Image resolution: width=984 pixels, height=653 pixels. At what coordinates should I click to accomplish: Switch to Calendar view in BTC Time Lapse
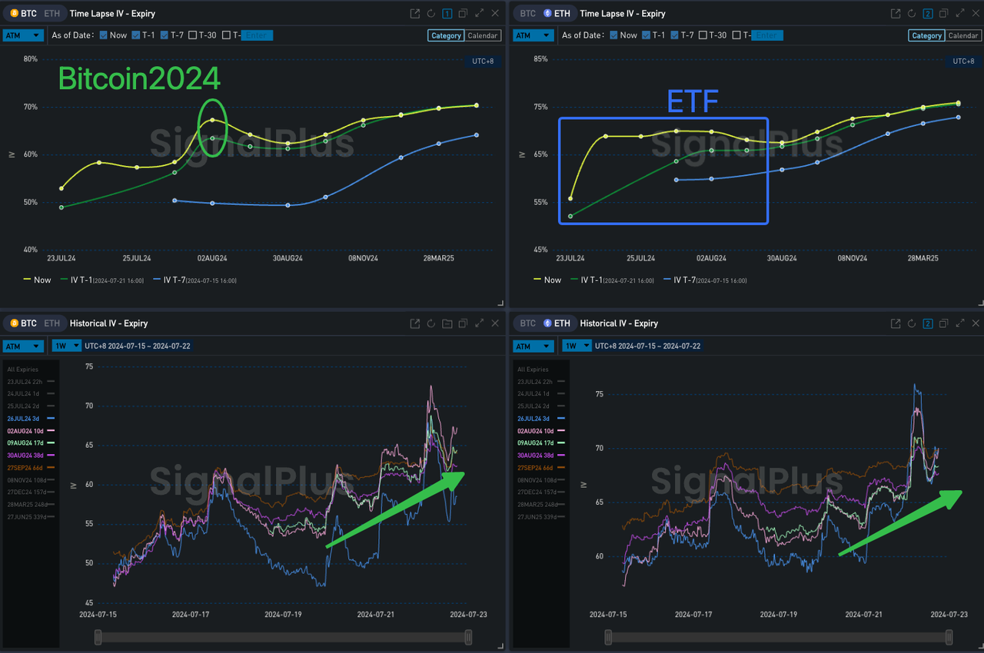483,35
